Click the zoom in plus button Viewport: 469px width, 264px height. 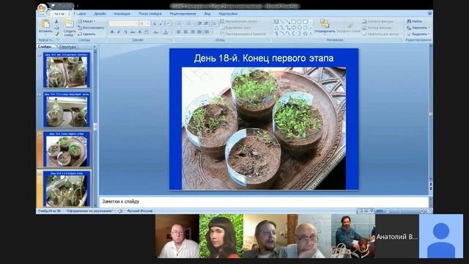[422, 211]
